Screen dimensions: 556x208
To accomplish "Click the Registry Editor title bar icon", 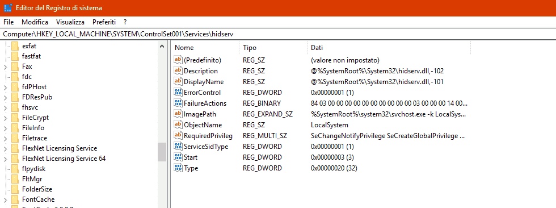I will coord(8,8).
